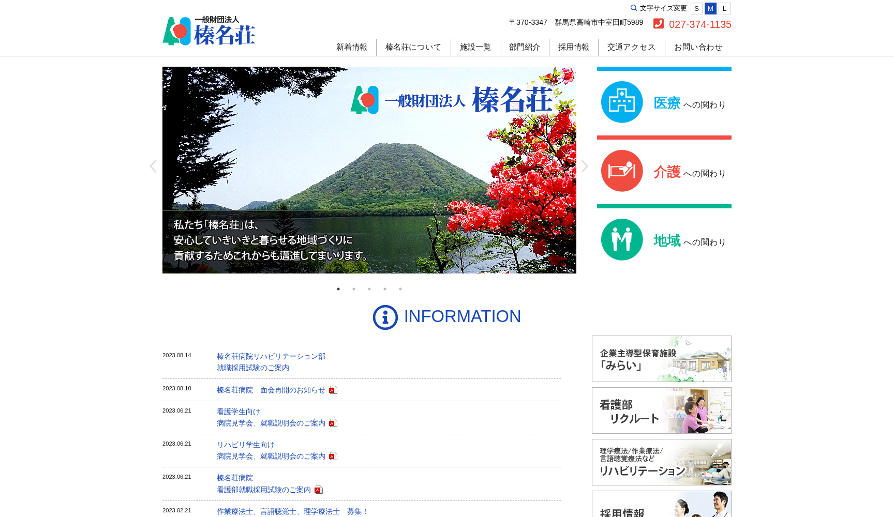Click the circular INFORMATION info icon
Screen dimensions: 894x517
384,317
